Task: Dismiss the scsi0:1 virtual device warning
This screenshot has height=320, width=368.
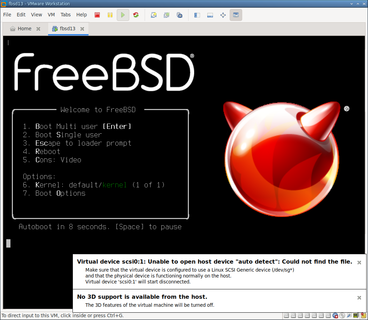Action: 359,263
